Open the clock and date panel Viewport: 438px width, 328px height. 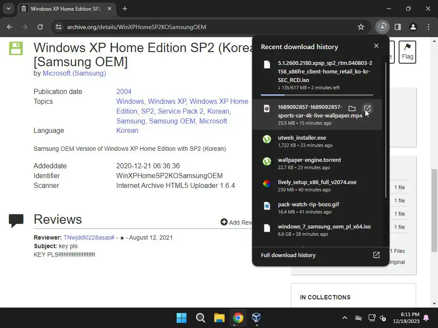tap(406, 318)
